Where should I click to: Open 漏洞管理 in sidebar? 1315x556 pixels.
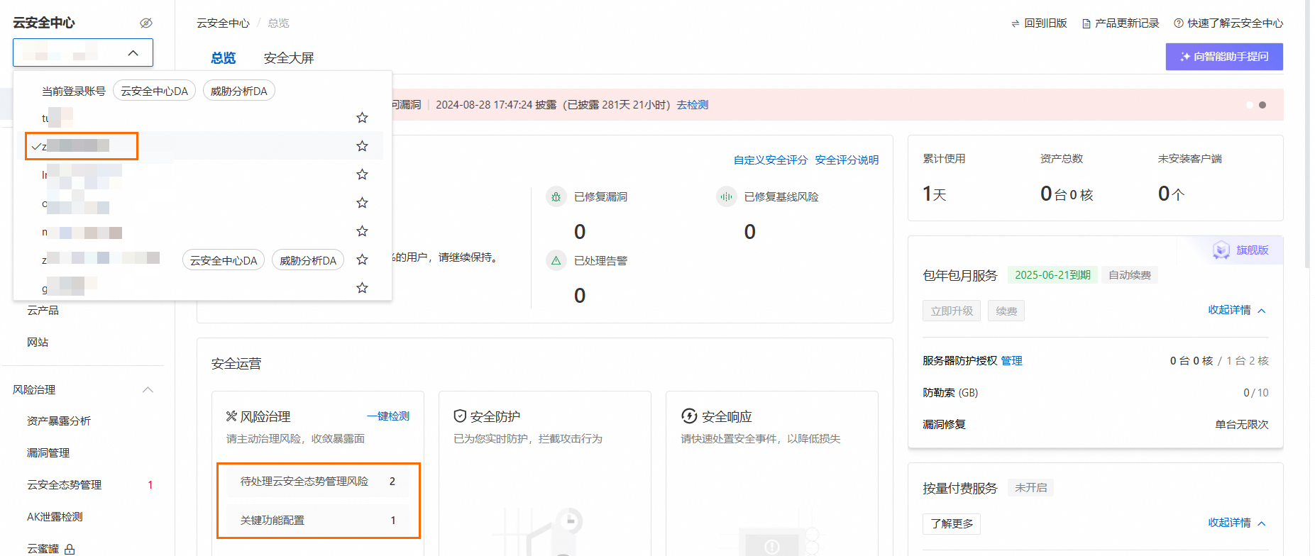[x=48, y=453]
